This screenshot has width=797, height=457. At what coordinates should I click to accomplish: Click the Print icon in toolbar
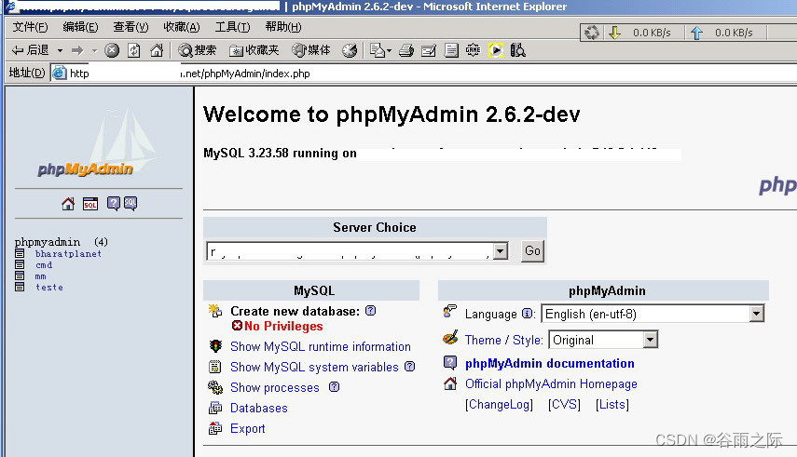click(x=406, y=50)
